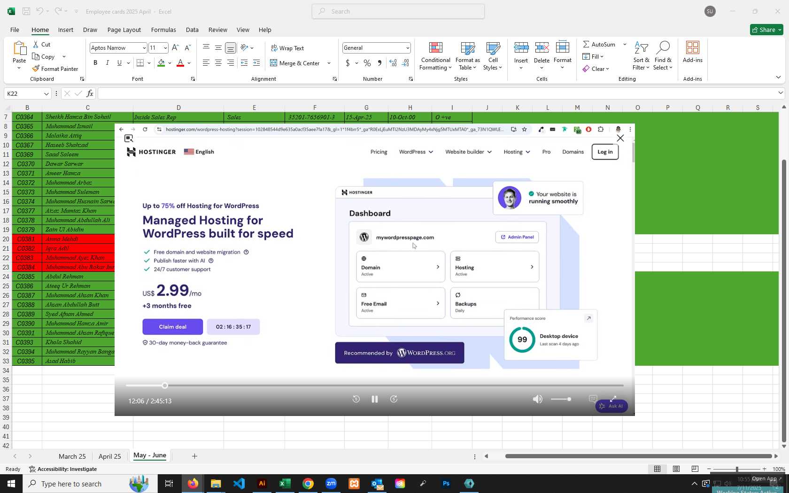Click the fill color bucket icon
The height and width of the screenshot is (493, 789).
(161, 63)
